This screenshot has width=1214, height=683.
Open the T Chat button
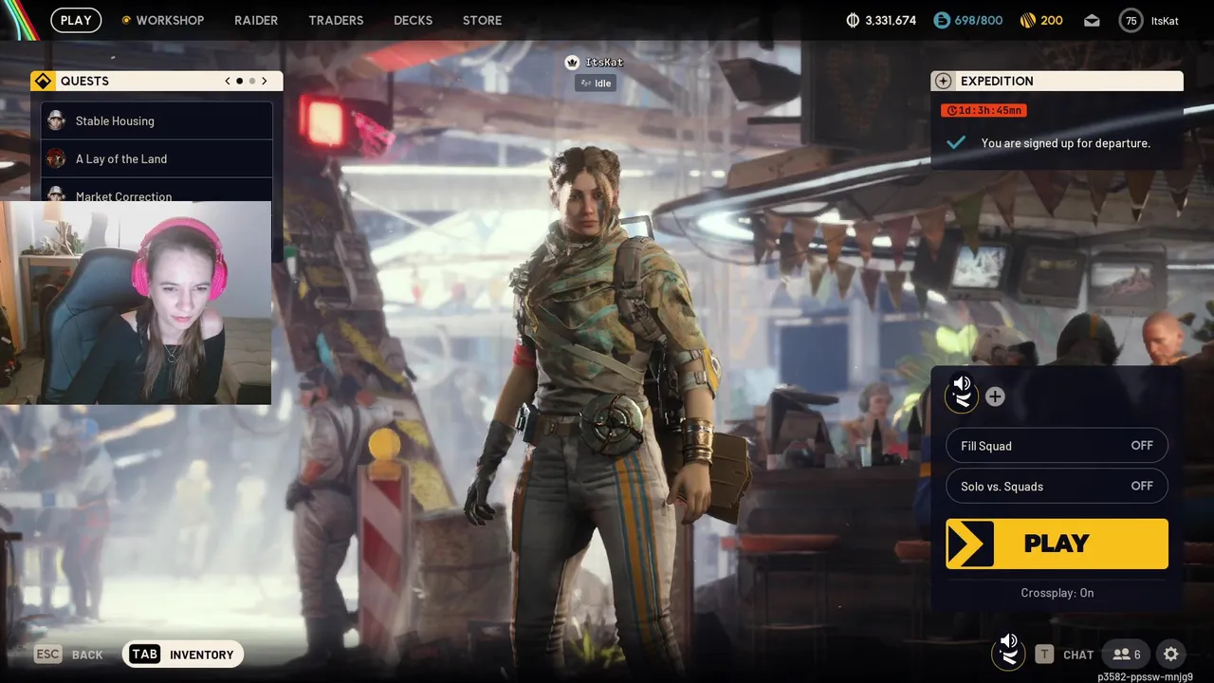tap(1064, 655)
